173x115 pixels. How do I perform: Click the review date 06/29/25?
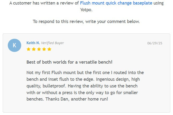point(155,43)
